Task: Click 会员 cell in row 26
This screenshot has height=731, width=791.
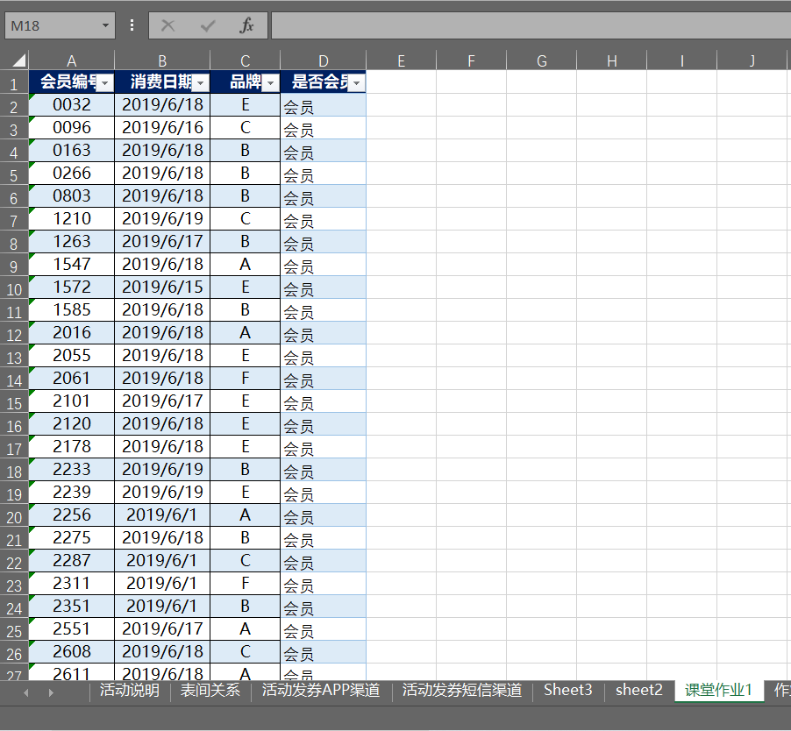Action: 324,652
